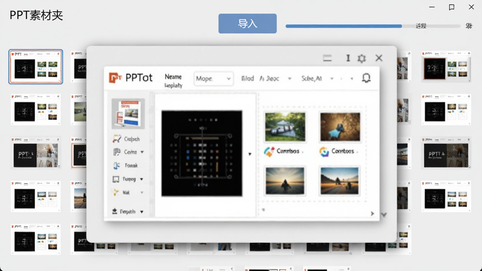
Task: Open the "Mope." combo box
Action: click(x=213, y=79)
